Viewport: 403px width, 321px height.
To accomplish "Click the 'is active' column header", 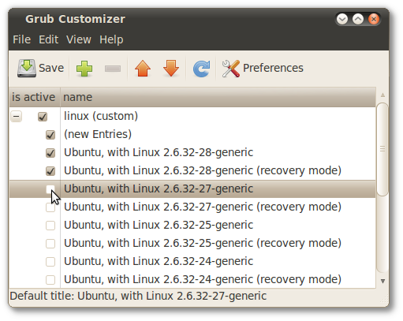I will (x=35, y=97).
